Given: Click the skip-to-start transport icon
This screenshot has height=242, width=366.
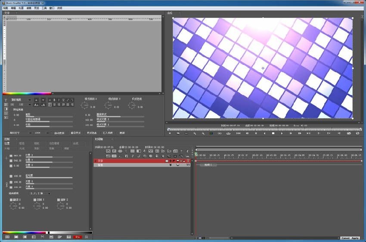Looking at the screenshot, I should pos(238,133).
